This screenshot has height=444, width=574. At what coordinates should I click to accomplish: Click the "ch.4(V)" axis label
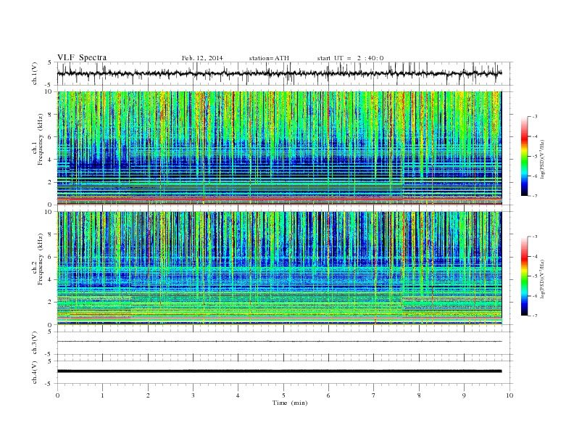coord(35,372)
